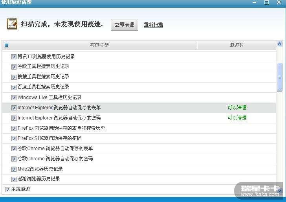Click the scrollbar up arrow
The image size is (286, 202).
[x=279, y=44]
